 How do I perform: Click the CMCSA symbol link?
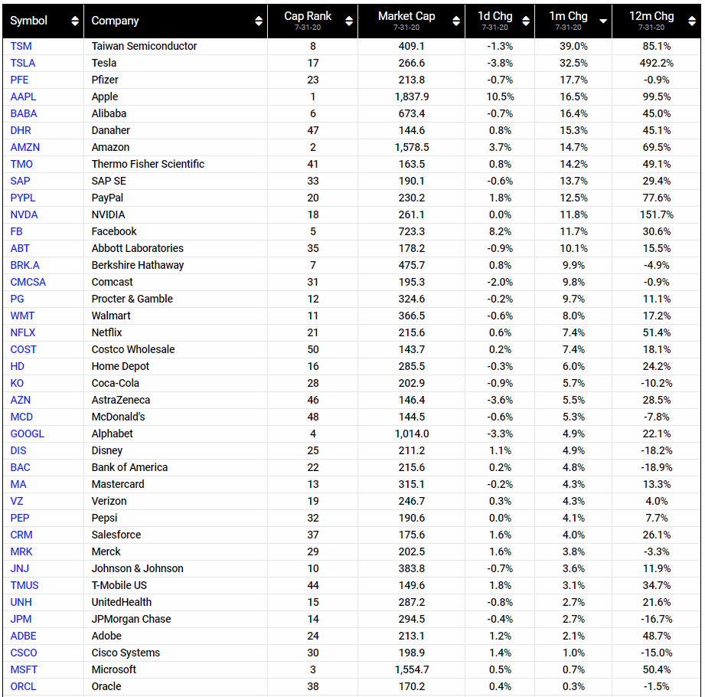[28, 282]
